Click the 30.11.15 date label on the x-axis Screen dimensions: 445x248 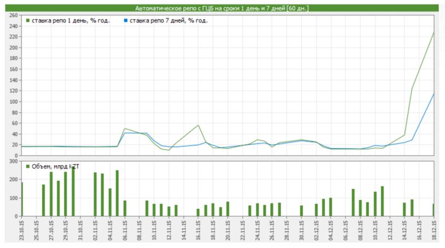(301, 232)
